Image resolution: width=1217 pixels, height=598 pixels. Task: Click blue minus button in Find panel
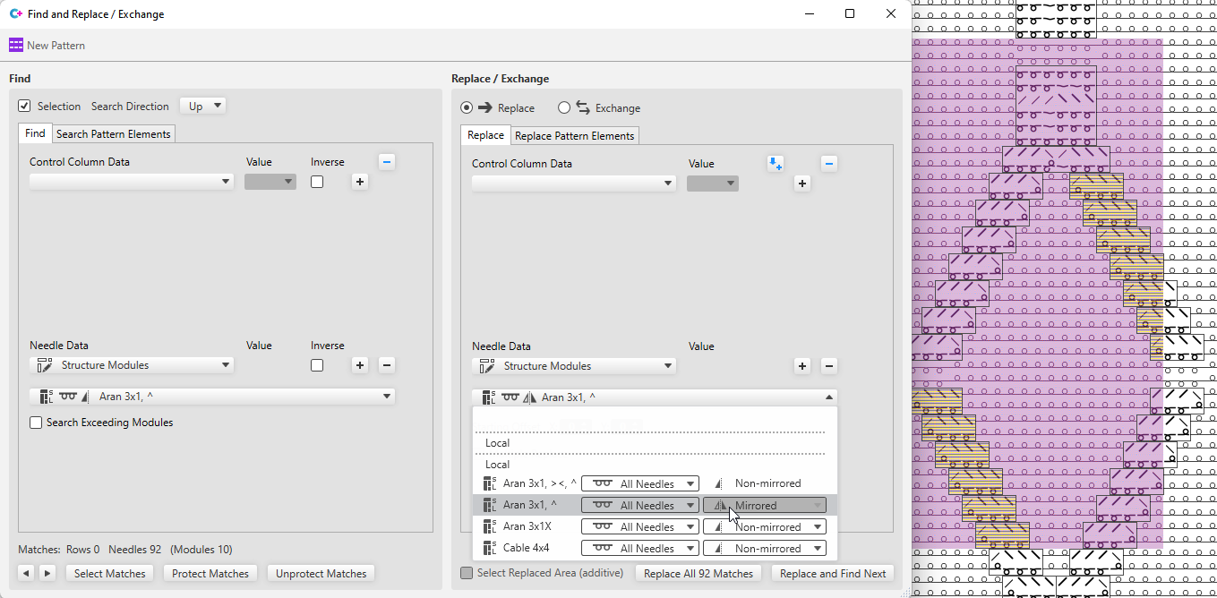point(386,162)
